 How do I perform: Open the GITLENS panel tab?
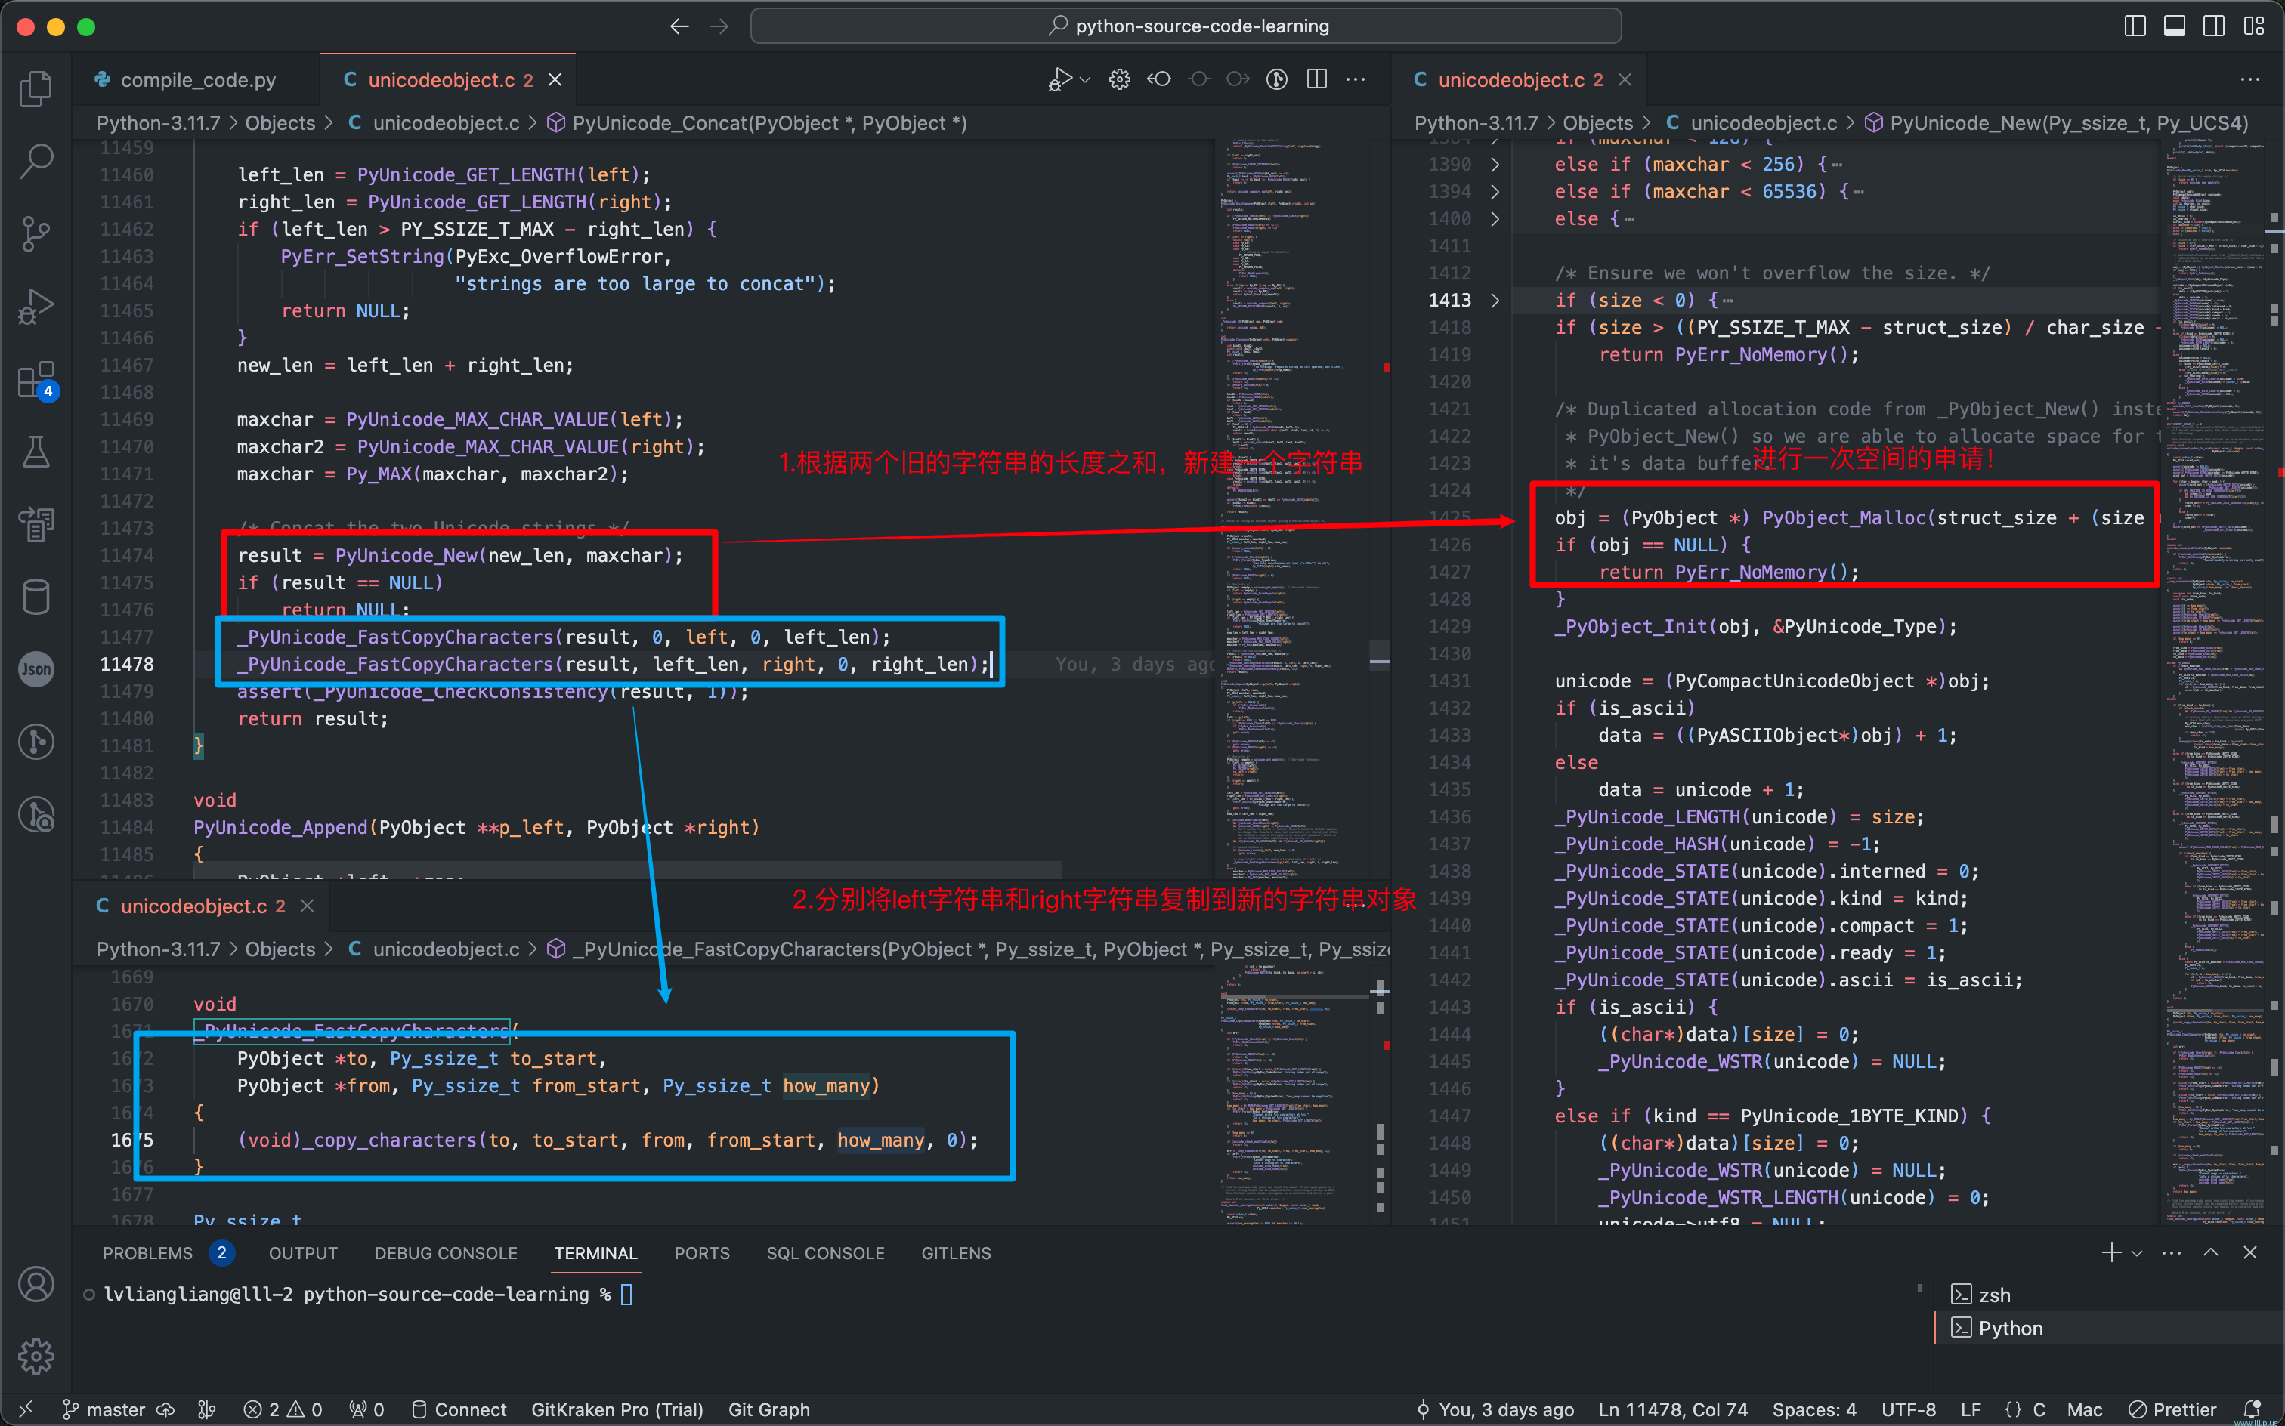pyautogui.click(x=956, y=1253)
